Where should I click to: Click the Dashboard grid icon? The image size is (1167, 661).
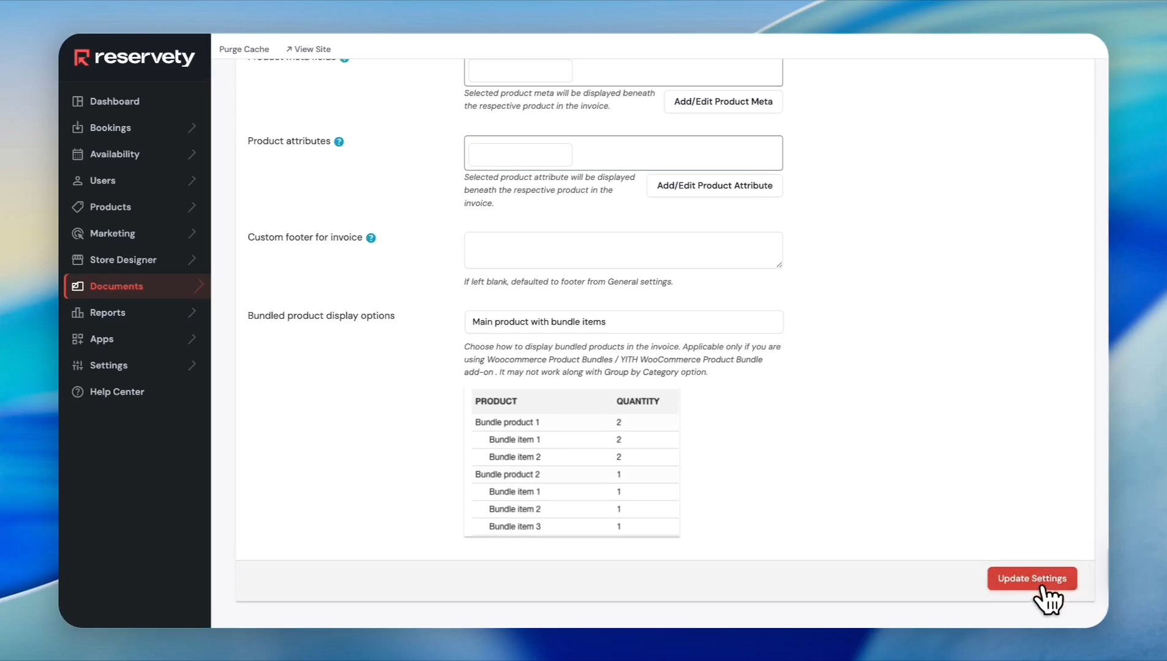(x=78, y=102)
